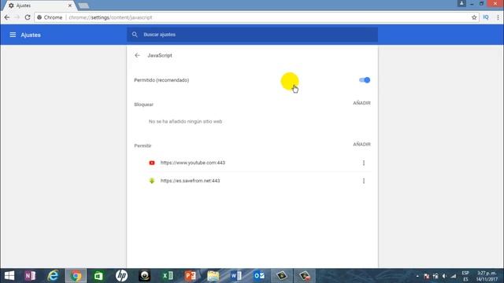
Task: Open File Explorer from taskbar
Action: click(x=213, y=276)
